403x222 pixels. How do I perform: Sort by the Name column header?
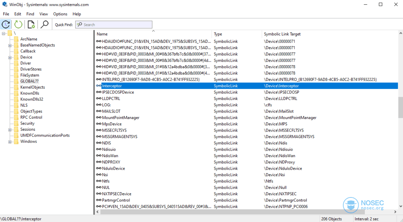(154, 34)
